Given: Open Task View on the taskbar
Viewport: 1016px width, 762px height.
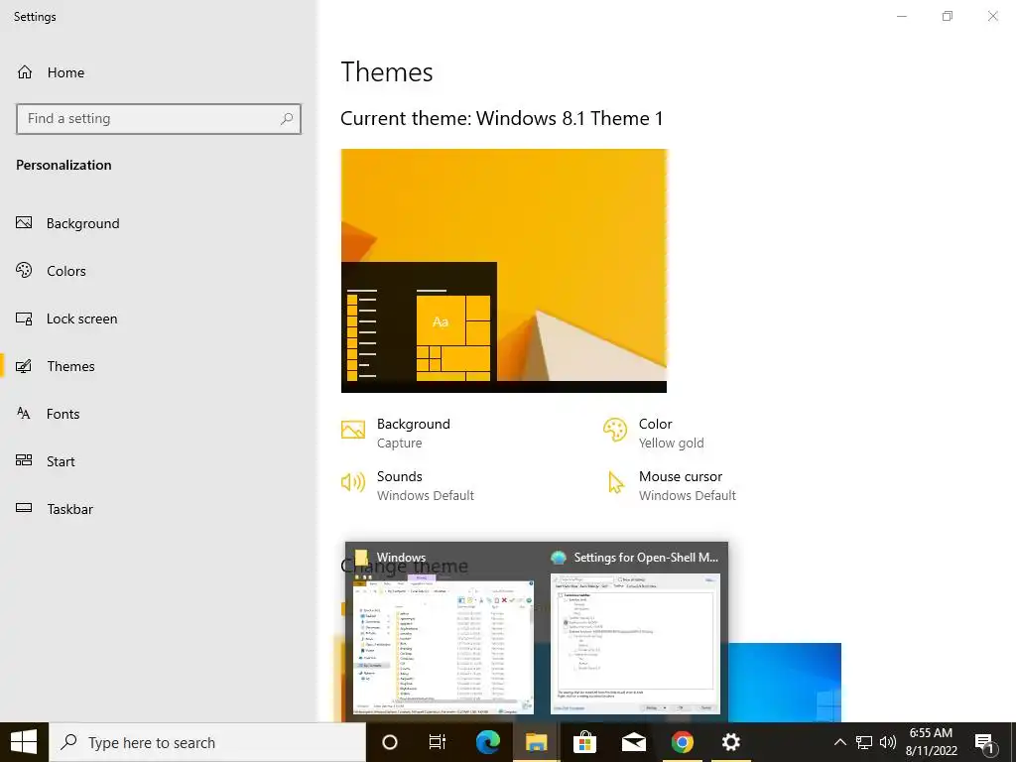Looking at the screenshot, I should 438,742.
